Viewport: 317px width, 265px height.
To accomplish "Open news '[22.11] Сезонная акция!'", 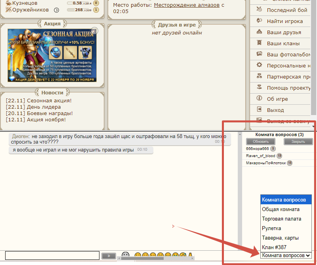I will point(38,101).
